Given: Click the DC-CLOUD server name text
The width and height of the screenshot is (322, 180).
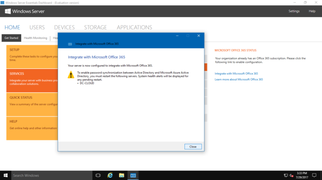Looking at the screenshot, I should pyautogui.click(x=87, y=83).
